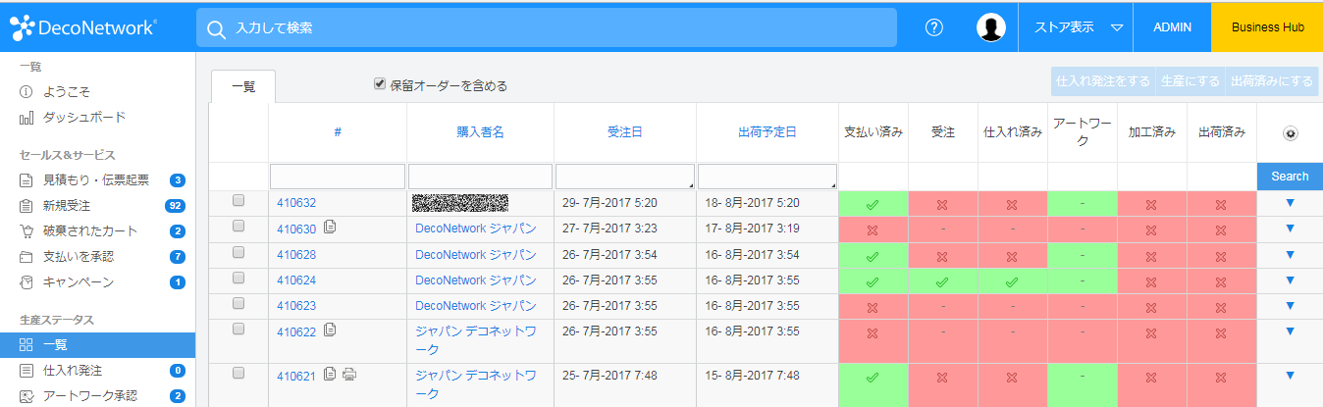Click document icon next to order 410622

pos(330,330)
